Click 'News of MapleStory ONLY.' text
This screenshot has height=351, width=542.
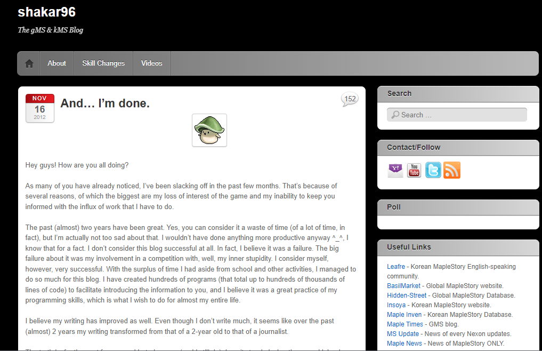[466, 344]
